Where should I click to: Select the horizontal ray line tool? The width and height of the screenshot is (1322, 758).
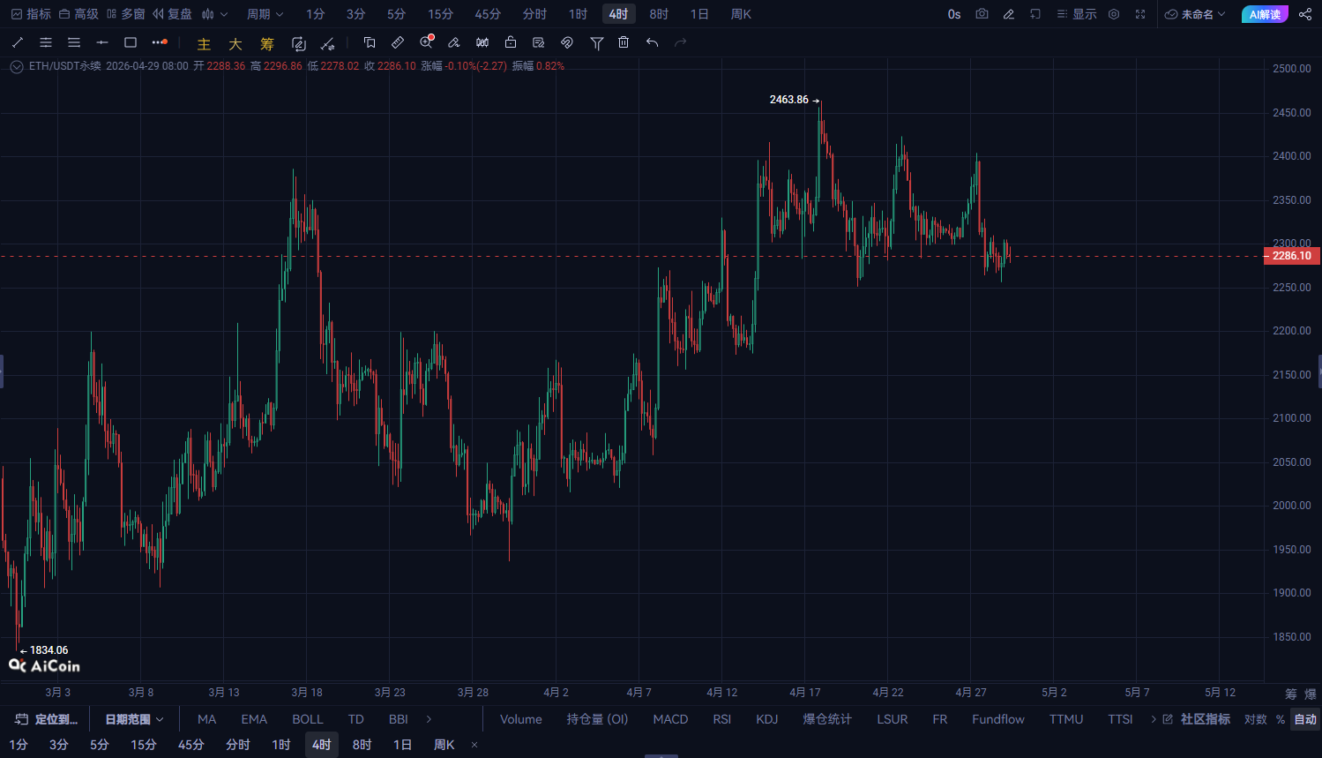pyautogui.click(x=102, y=42)
